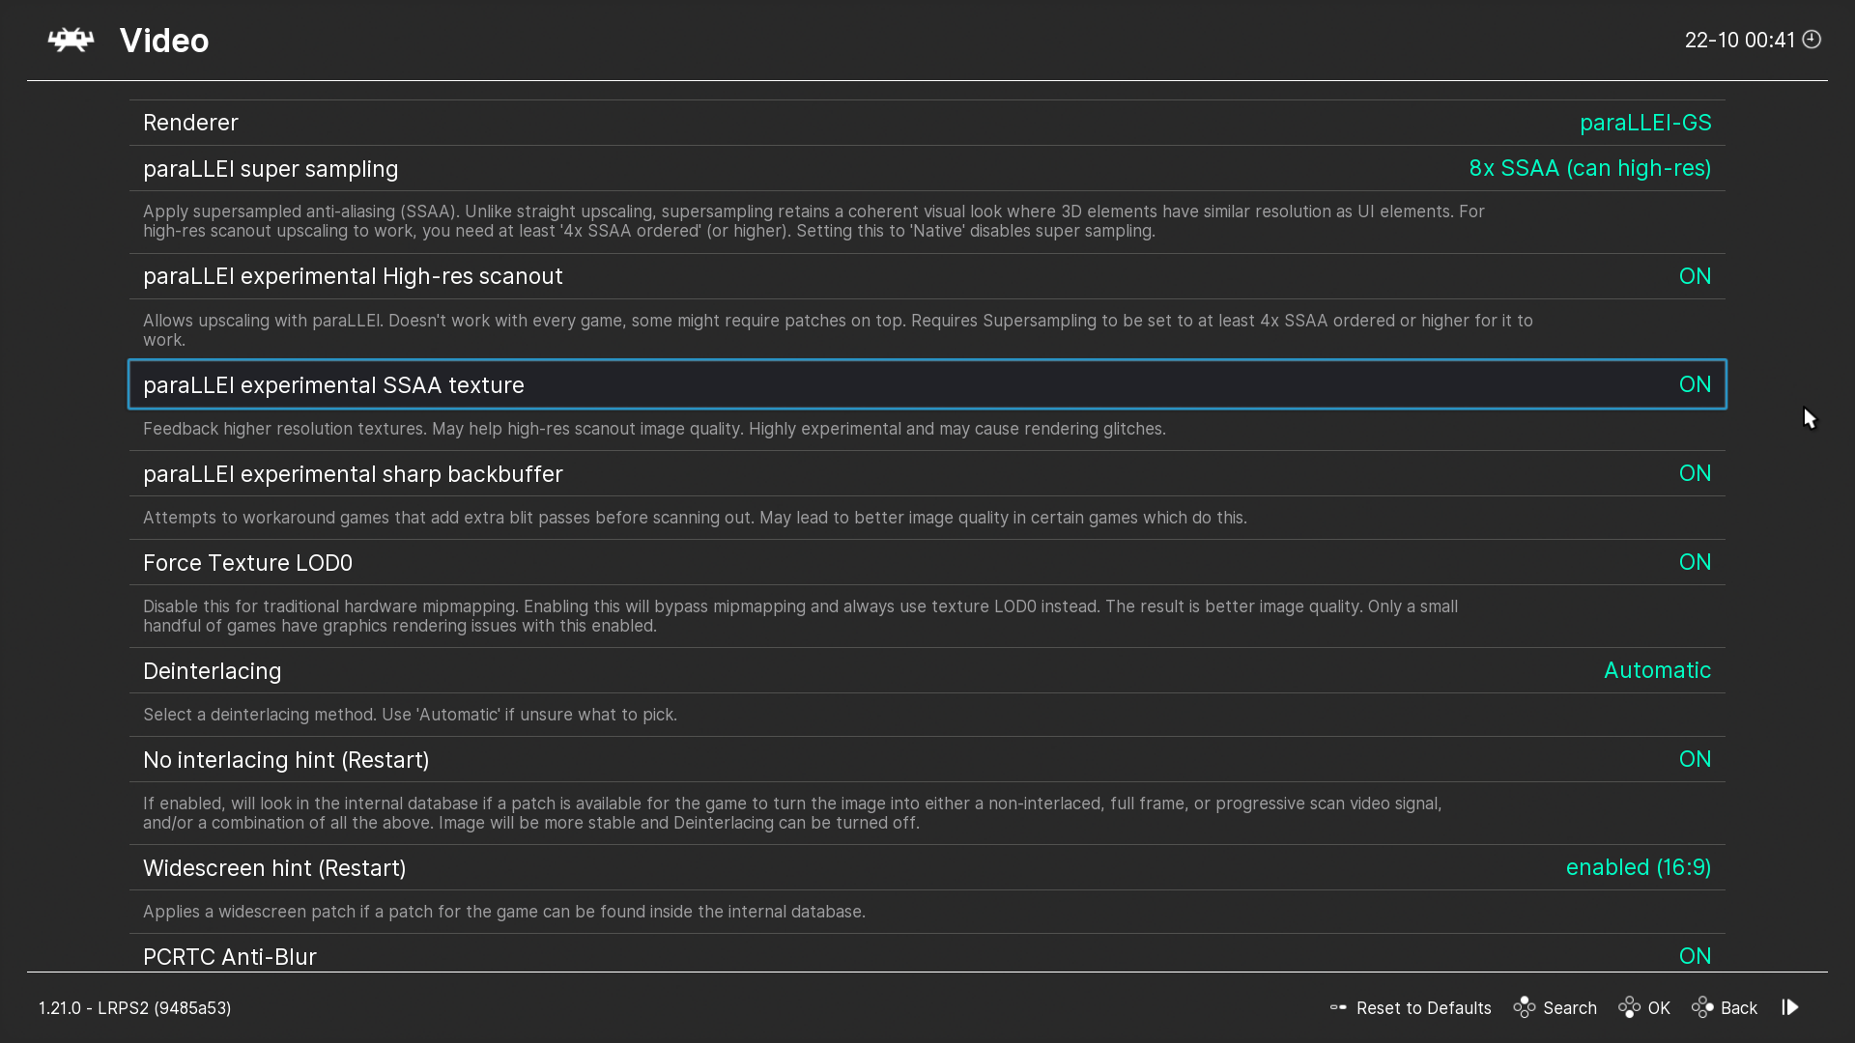Screen dimensions: 1855x1043
Task: Click the Search gamepad button icon
Action: [1525, 1007]
